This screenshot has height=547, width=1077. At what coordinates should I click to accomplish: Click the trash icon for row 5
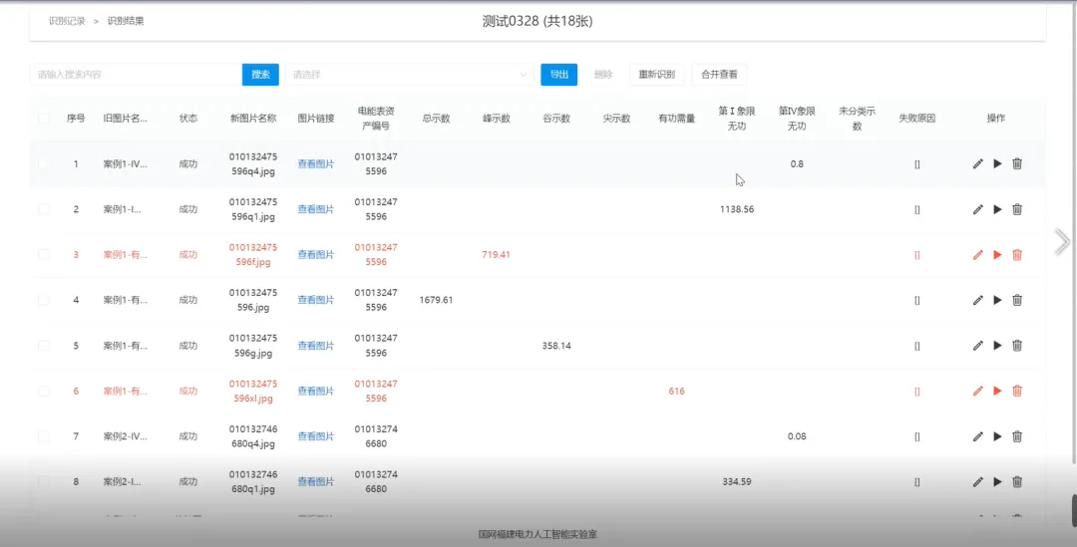[1017, 346]
